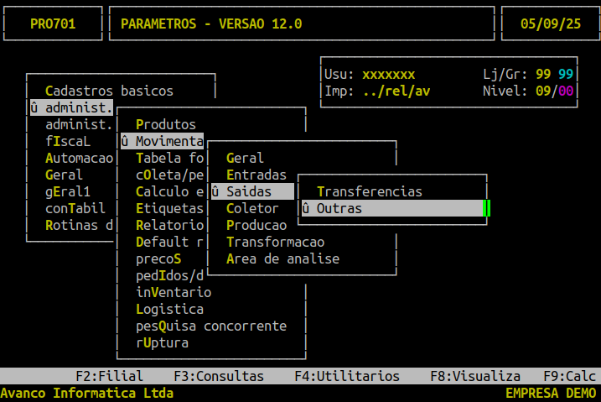Open Relatorio menu item
This screenshot has height=402, width=601.
pos(170,225)
